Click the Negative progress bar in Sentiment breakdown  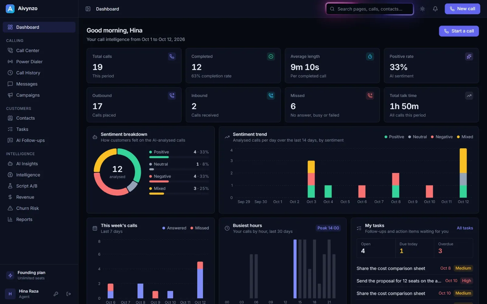click(x=179, y=181)
